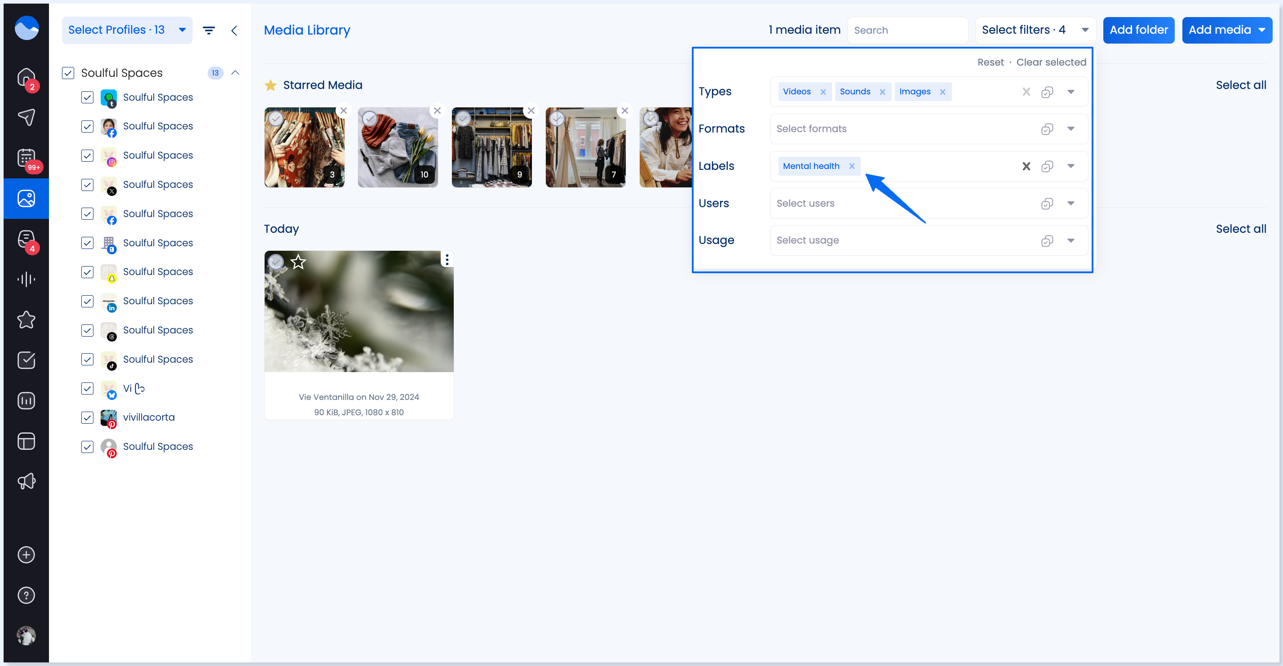The image size is (1283, 666).
Task: Expand the Usage dropdown arrow
Action: tap(1071, 240)
